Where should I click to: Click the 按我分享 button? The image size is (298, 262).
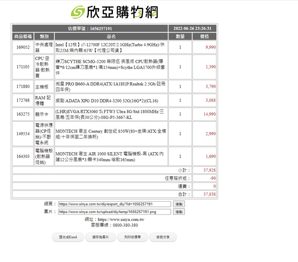click(x=163, y=237)
